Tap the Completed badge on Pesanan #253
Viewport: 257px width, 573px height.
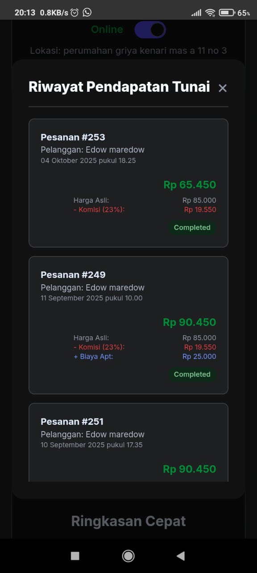point(192,227)
